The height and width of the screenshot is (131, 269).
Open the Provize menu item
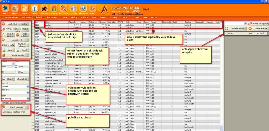pos(64,17)
